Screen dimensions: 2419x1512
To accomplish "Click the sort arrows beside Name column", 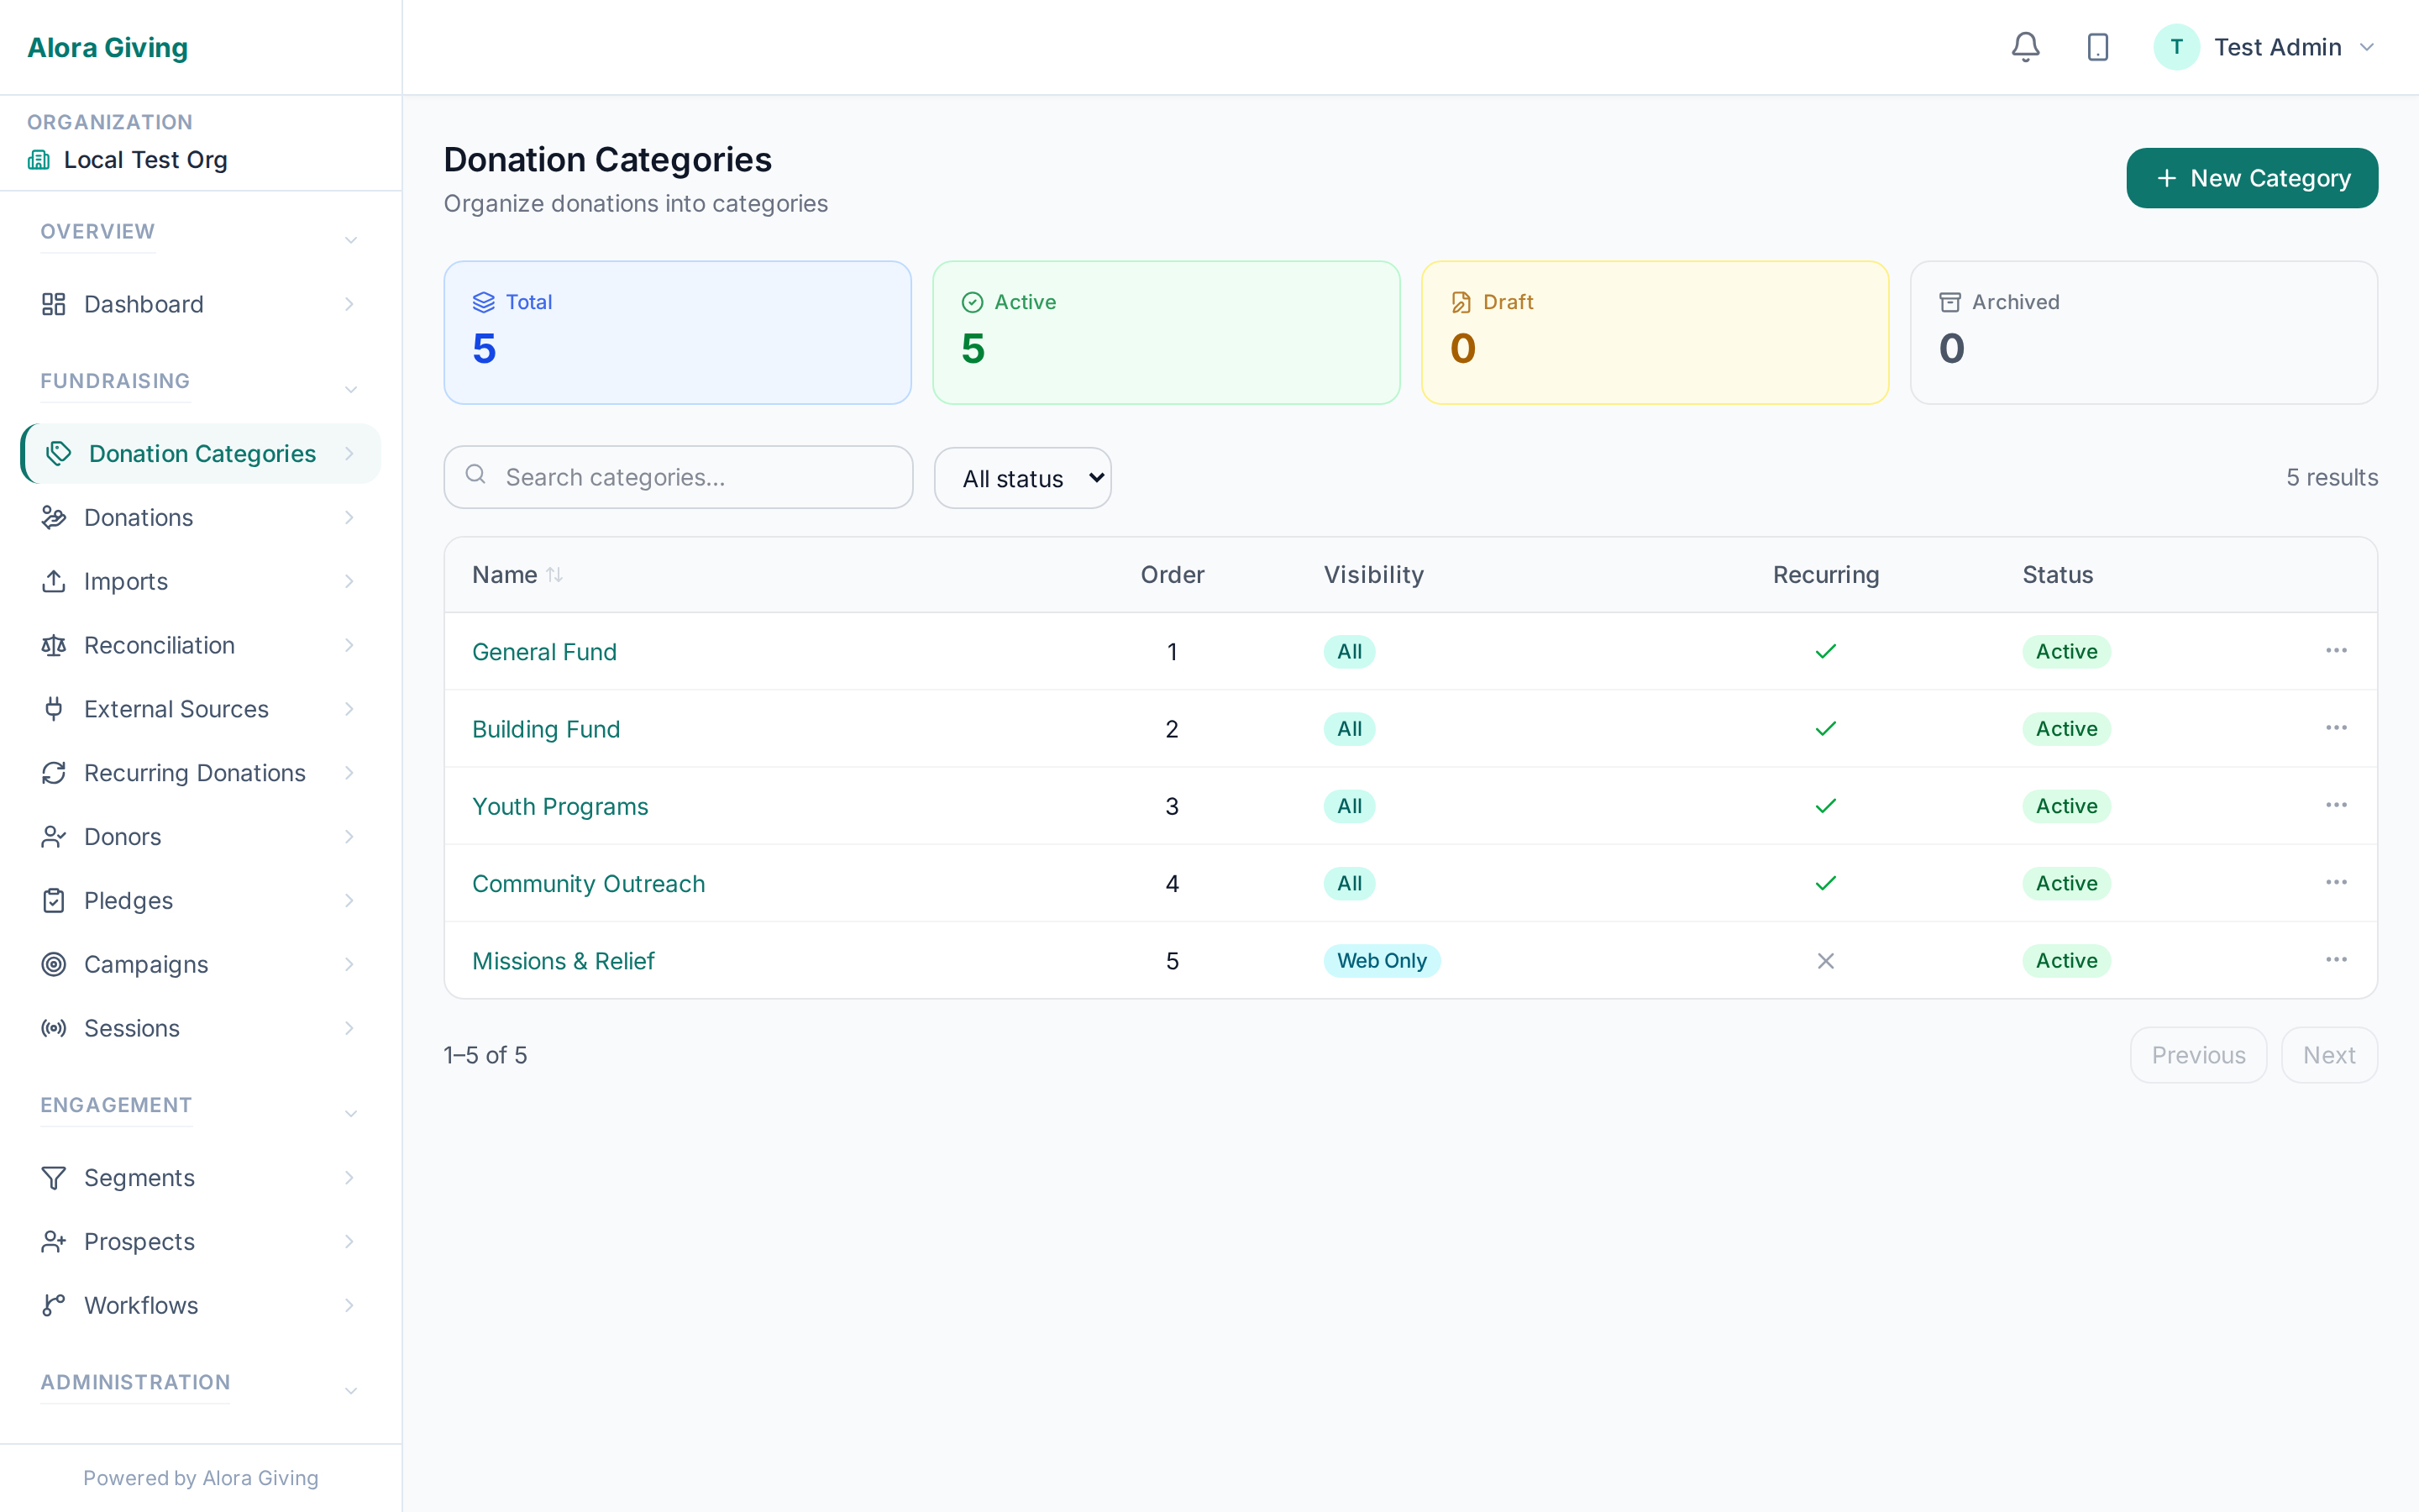I will click(x=554, y=575).
